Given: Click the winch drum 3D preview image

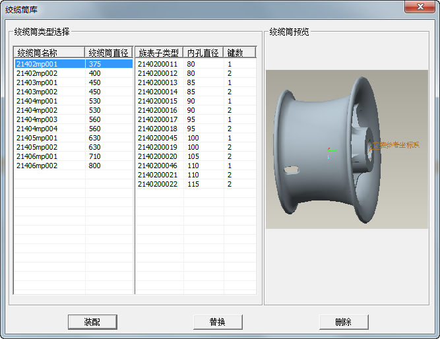Looking at the screenshot, I should point(346,150).
